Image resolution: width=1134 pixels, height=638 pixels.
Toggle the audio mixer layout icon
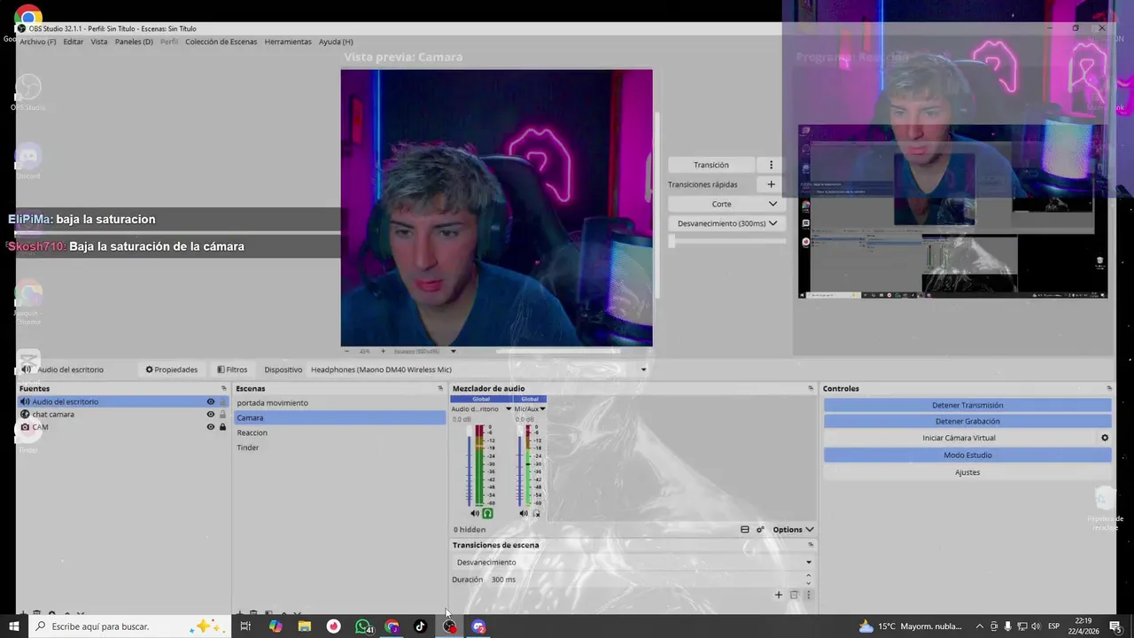[745, 529]
